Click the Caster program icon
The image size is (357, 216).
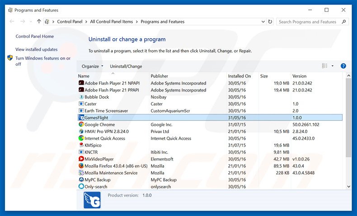[81, 104]
